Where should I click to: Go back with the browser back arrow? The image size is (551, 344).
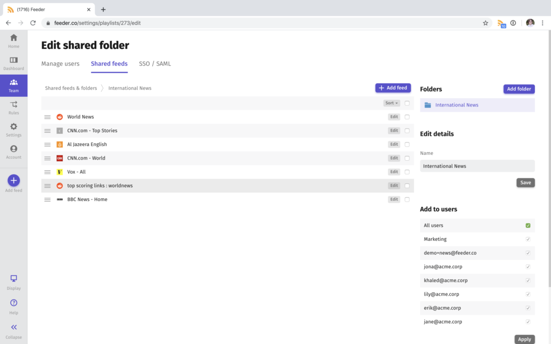[9, 23]
